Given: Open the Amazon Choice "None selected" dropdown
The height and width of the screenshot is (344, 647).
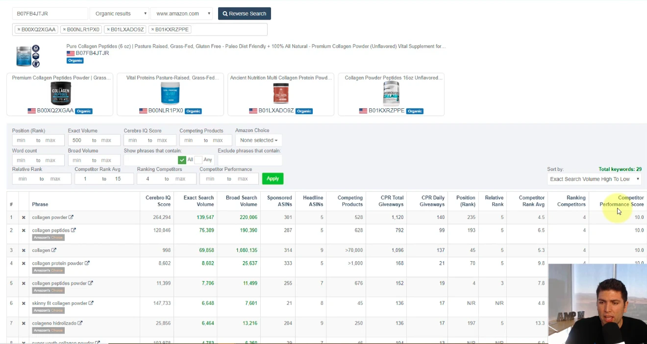Looking at the screenshot, I should (x=258, y=140).
